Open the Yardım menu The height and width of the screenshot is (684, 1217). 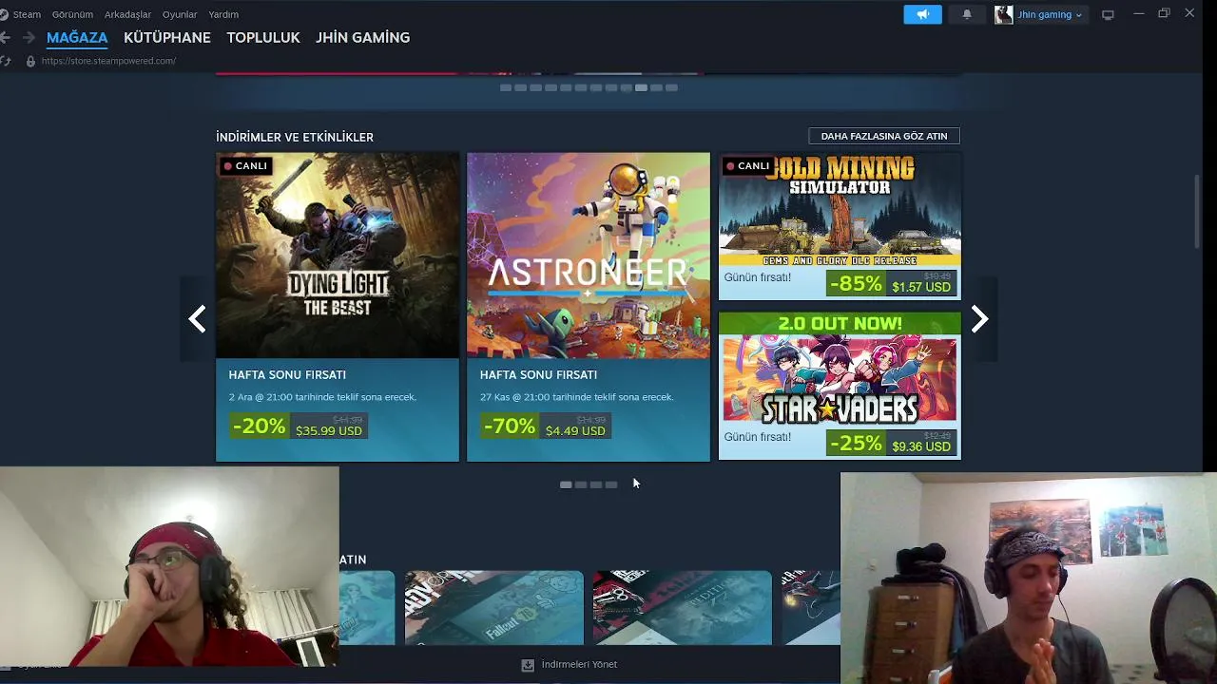pyautogui.click(x=223, y=14)
